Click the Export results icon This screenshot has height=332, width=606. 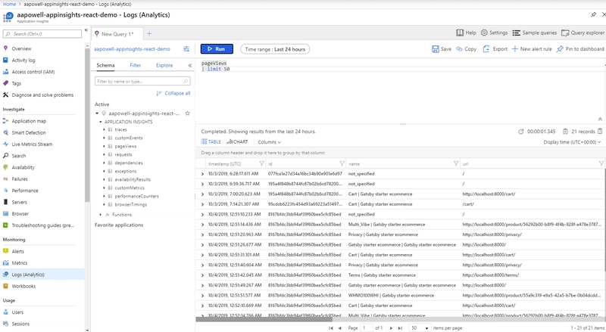[495, 49]
